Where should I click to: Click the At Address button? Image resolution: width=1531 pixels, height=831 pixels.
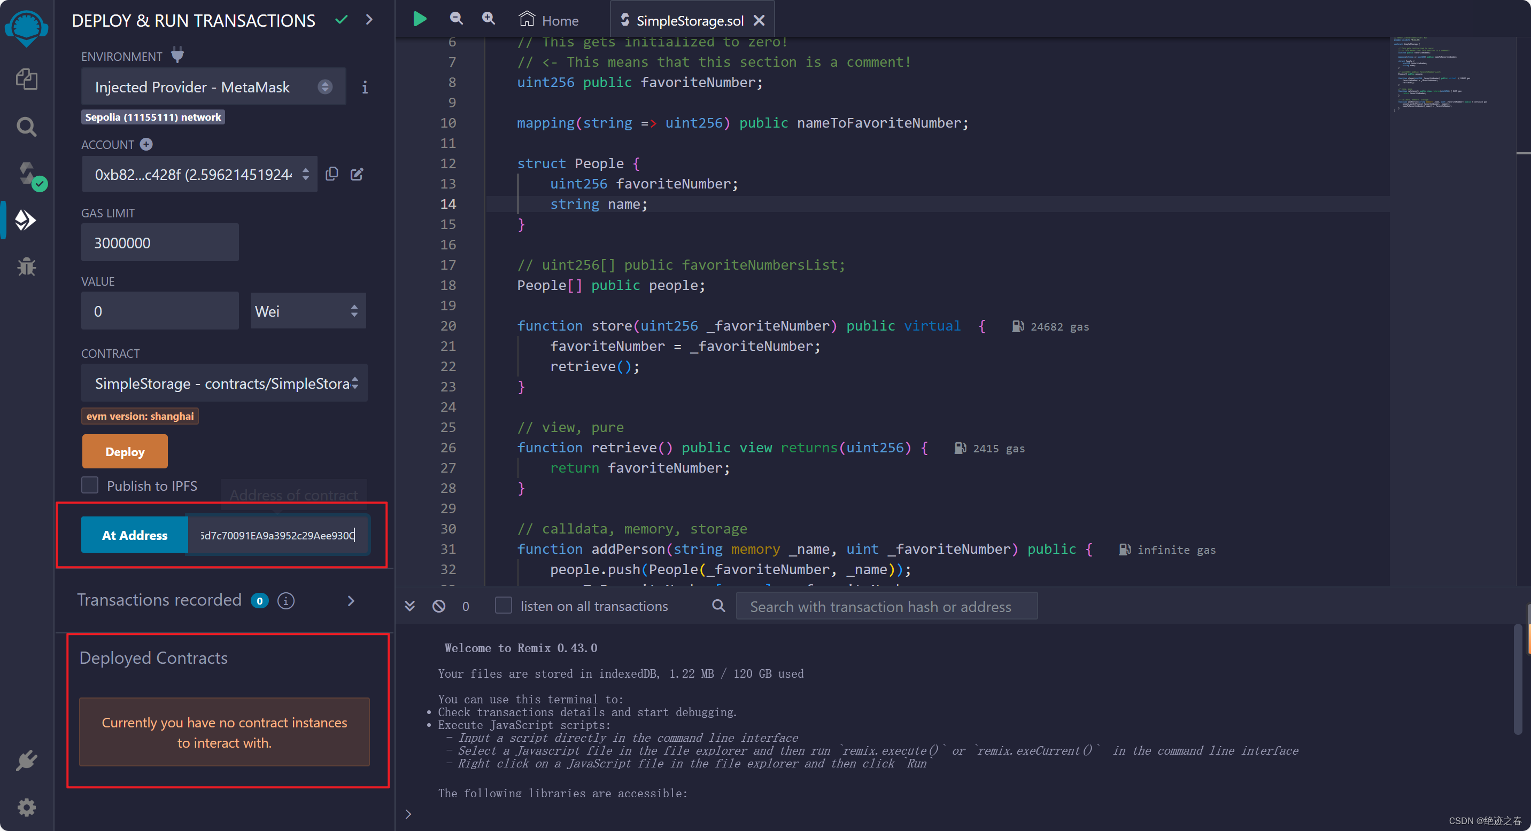pyautogui.click(x=134, y=534)
